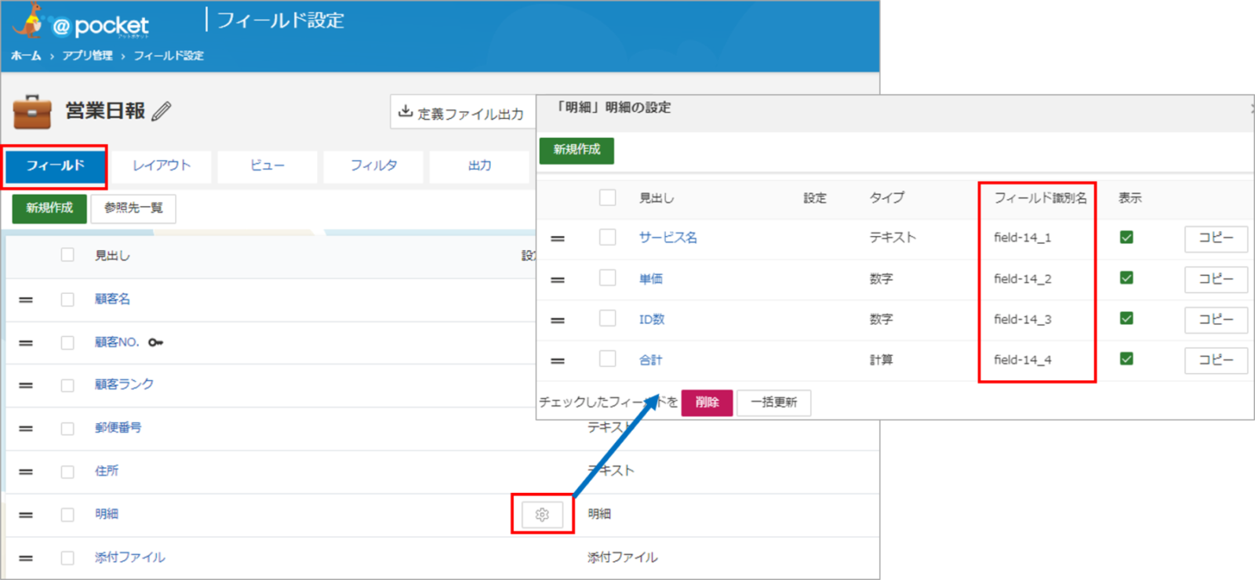The width and height of the screenshot is (1255, 580).
Task: Toggle 表示 checkbox for field-14_1
Action: pos(1126,237)
